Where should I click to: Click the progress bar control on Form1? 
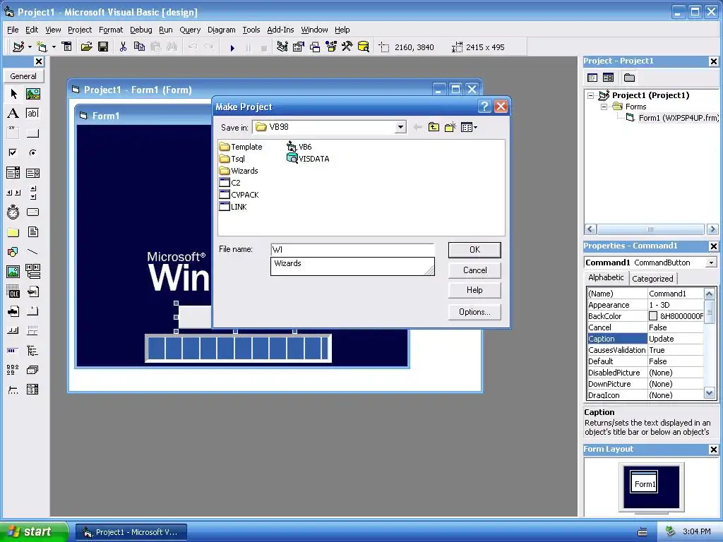tap(239, 349)
